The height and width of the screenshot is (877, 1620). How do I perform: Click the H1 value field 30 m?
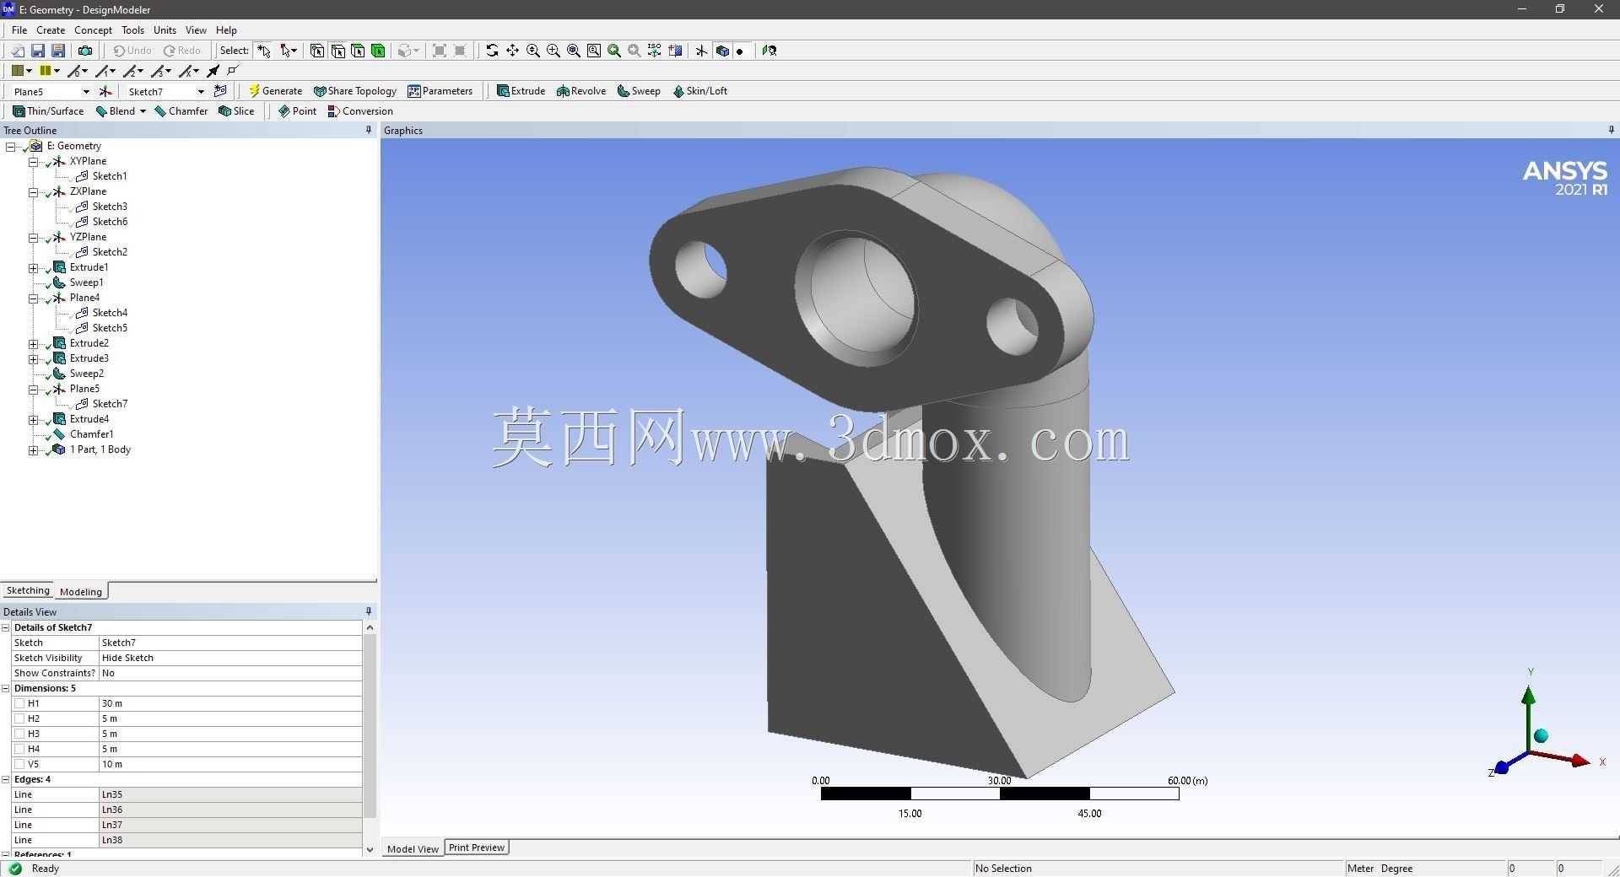point(230,703)
